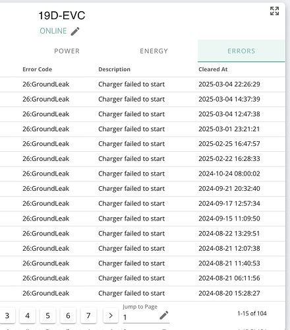Navigate to page 7
This screenshot has height=330, width=290.
click(88, 315)
